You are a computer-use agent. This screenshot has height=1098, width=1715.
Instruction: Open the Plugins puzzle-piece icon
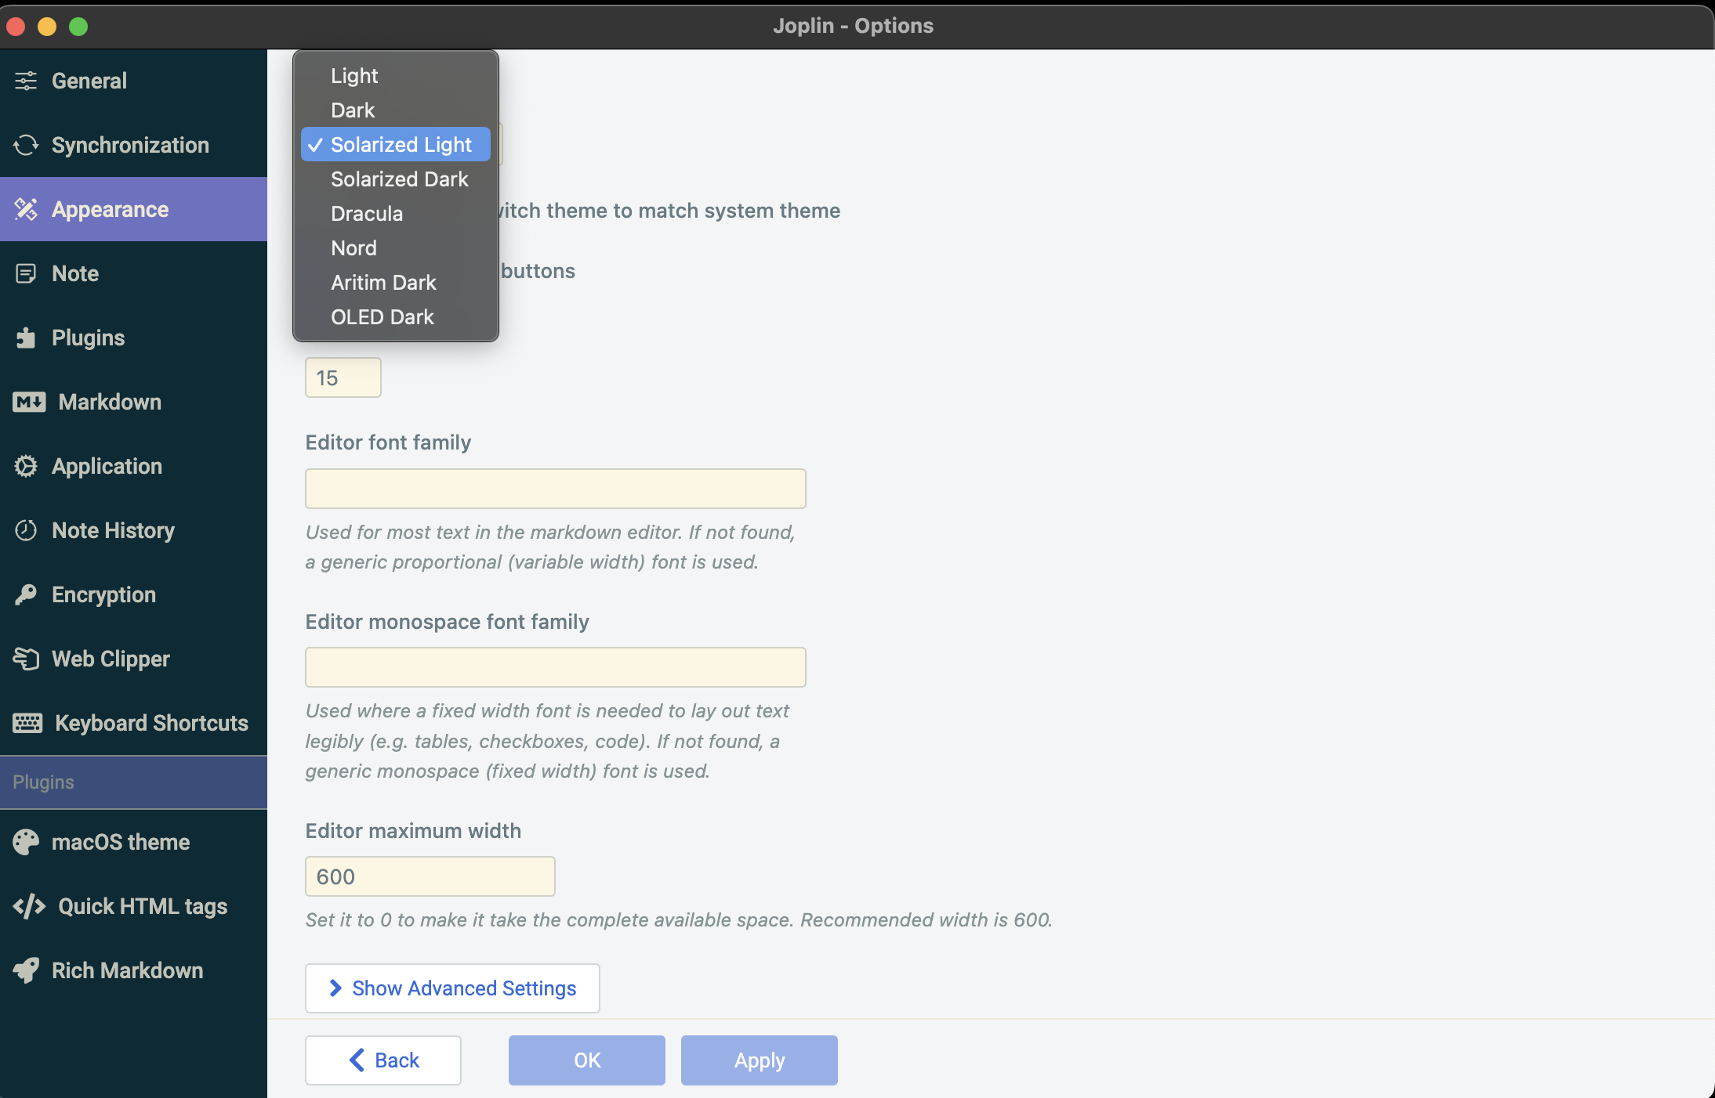(26, 338)
